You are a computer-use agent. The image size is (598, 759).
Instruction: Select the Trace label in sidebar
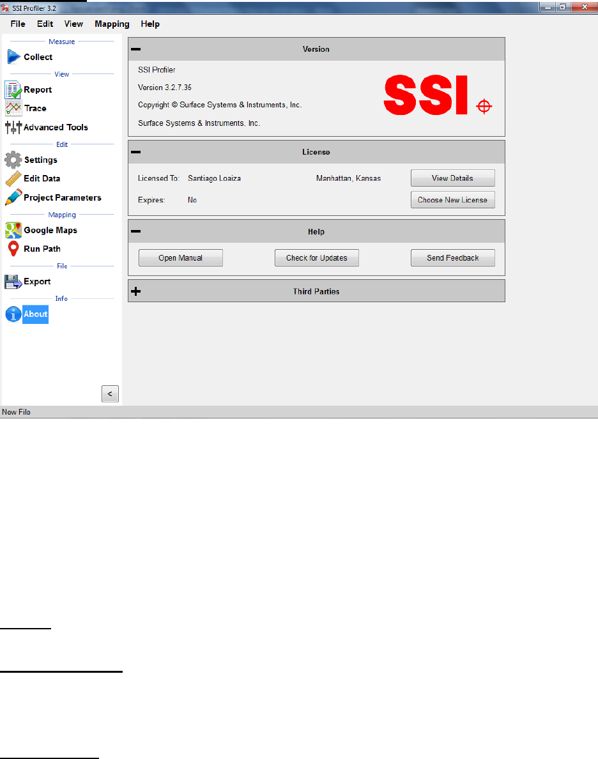point(35,109)
